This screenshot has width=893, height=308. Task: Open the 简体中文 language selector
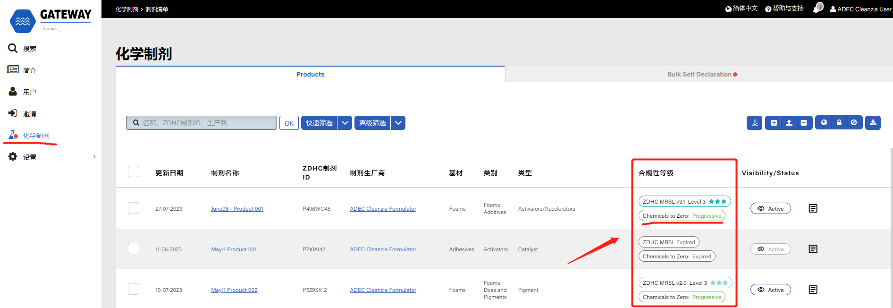click(741, 9)
